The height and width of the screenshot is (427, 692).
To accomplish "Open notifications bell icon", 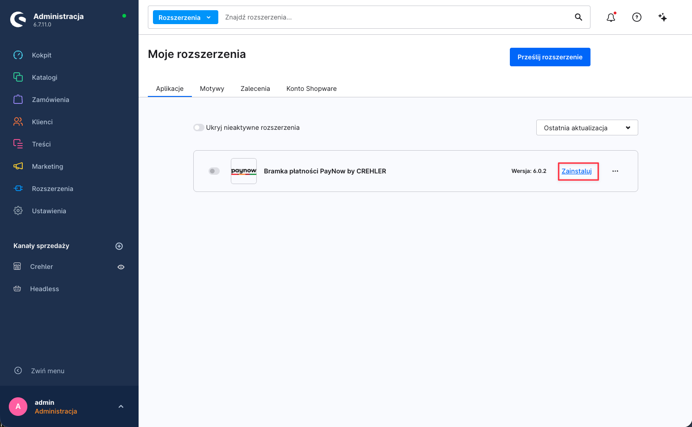I will [x=611, y=17].
